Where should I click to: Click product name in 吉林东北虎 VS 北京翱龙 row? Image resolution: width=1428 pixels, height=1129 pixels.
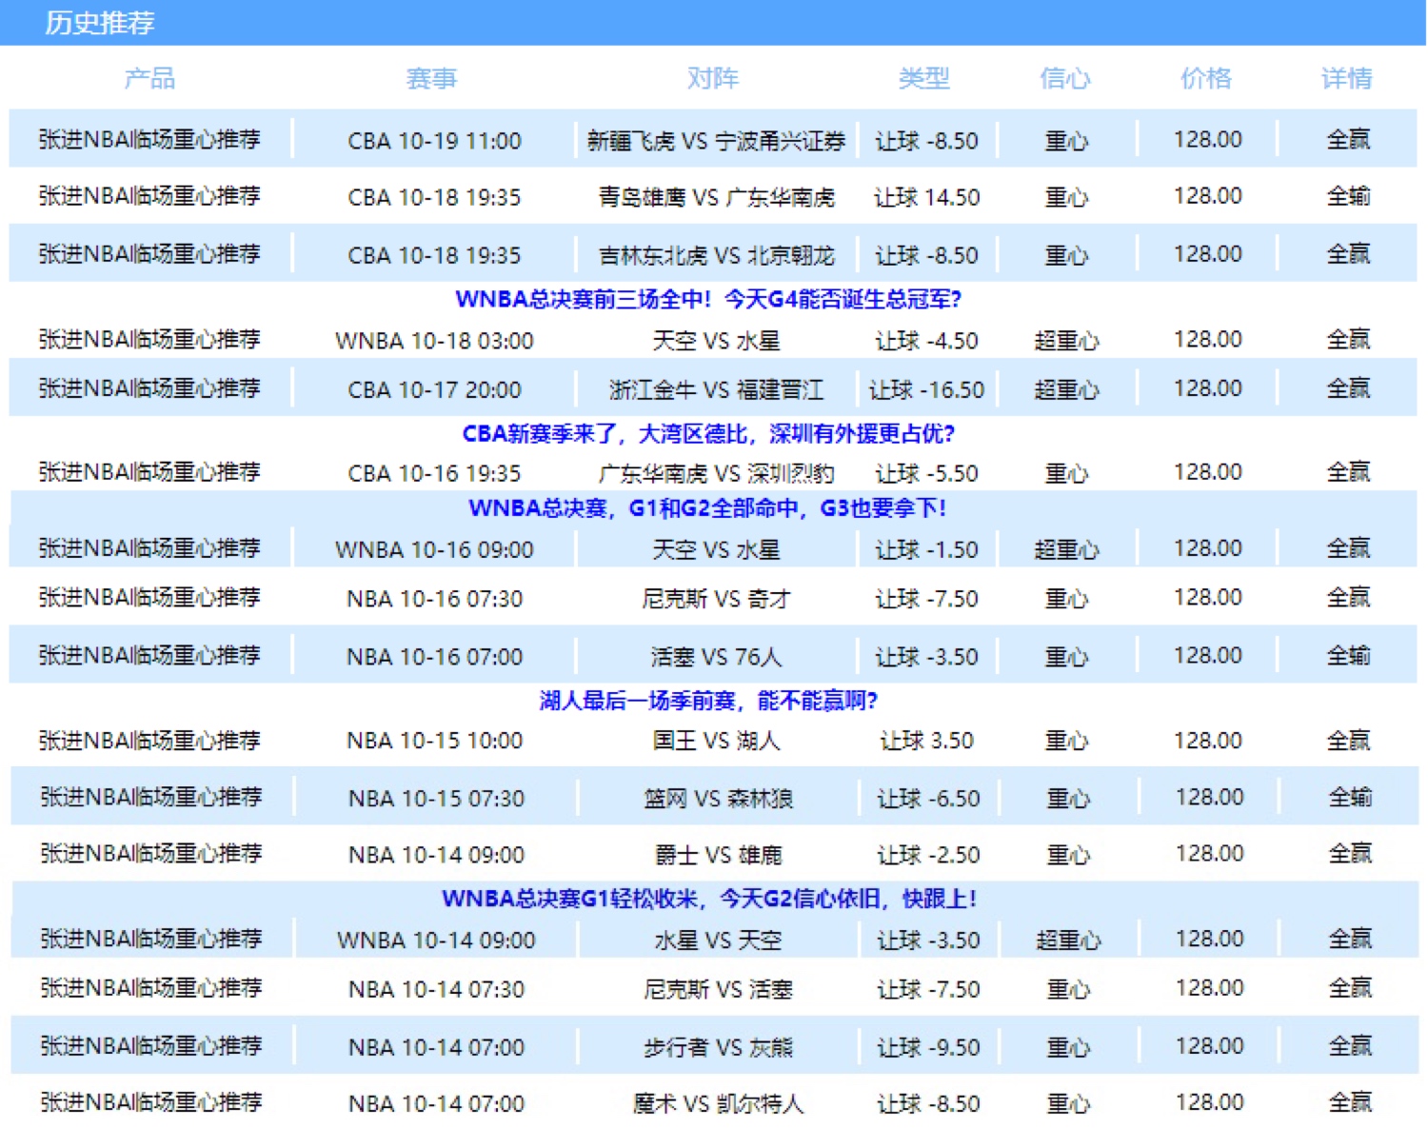149,254
